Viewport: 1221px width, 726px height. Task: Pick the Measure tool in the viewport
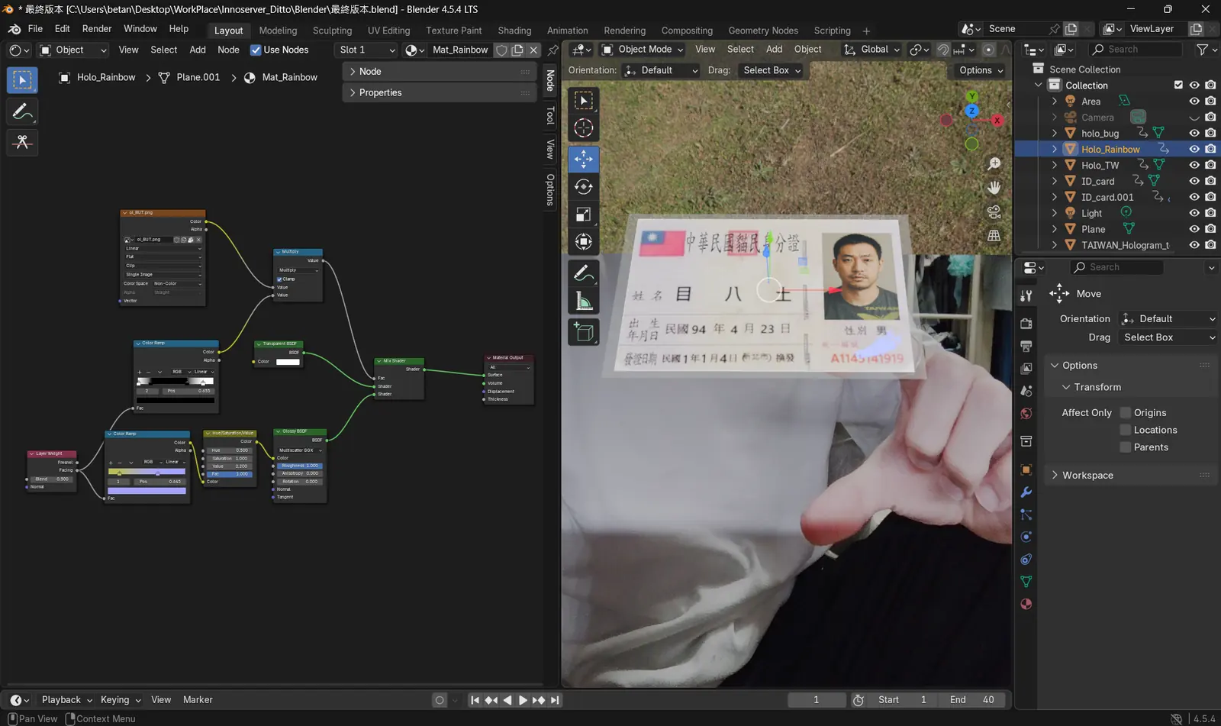point(584,302)
